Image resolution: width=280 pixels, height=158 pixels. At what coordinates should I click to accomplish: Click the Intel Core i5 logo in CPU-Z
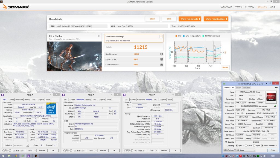coord(51,108)
